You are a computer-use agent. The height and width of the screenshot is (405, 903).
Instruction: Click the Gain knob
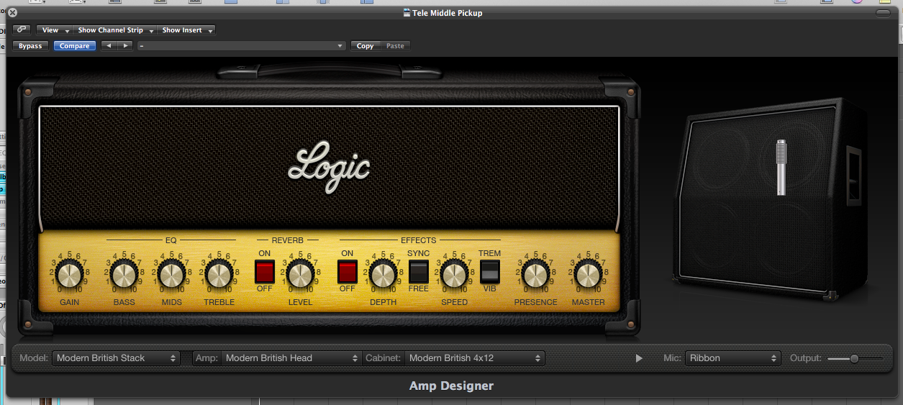[x=70, y=275]
